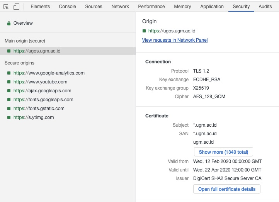Open the Audits tab
This screenshot has width=279, height=202.
(x=265, y=7)
